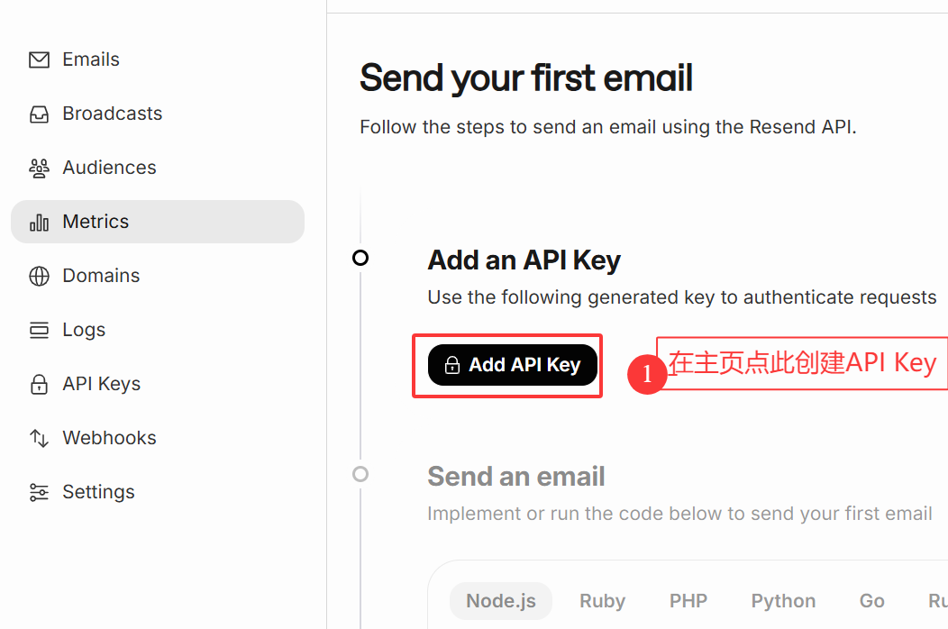Click the Metrics bar chart icon
Viewport: 948px width, 629px height.
coord(40,222)
